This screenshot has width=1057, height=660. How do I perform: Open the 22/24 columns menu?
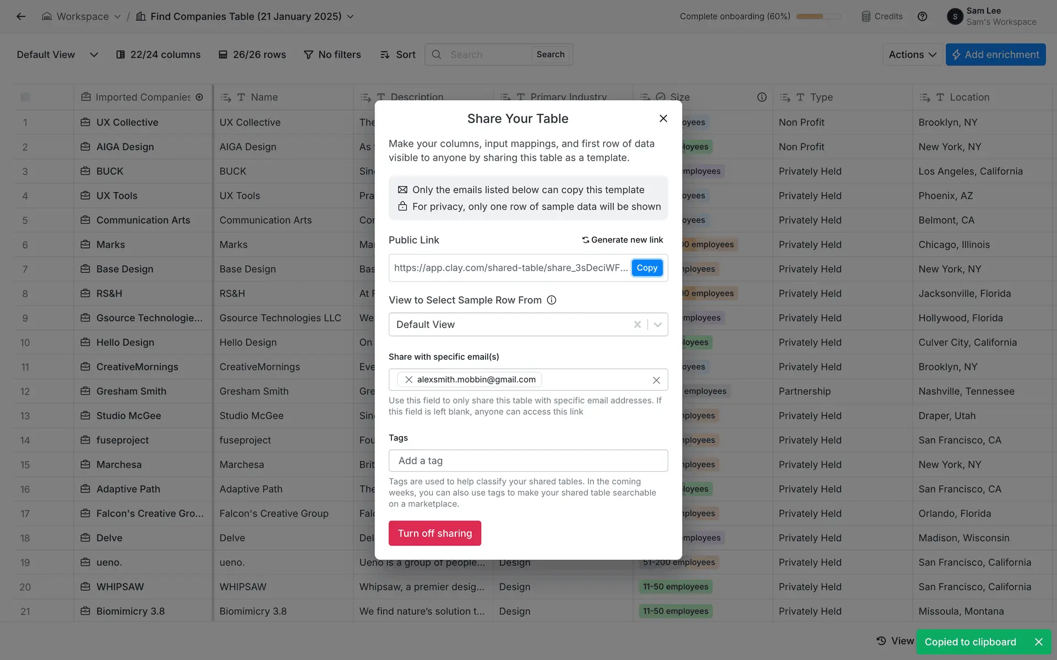159,54
